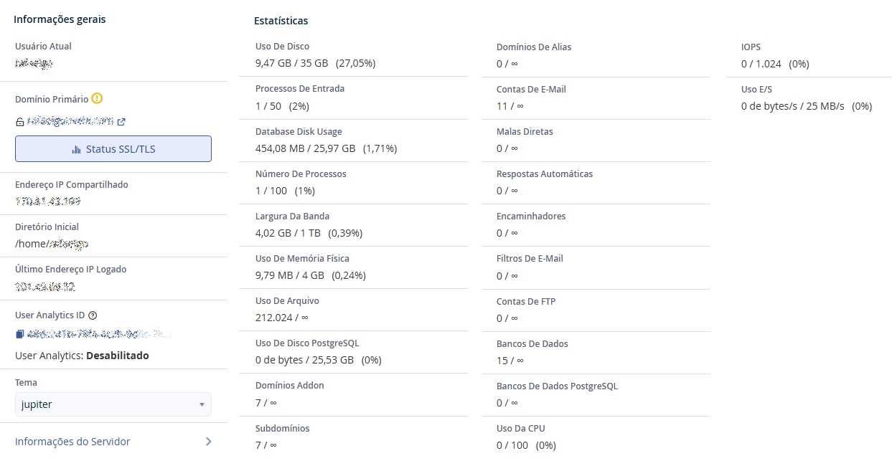The width and height of the screenshot is (892, 466).
Task: Copy the User Analytics ID with the copy icon
Action: pyautogui.click(x=20, y=334)
